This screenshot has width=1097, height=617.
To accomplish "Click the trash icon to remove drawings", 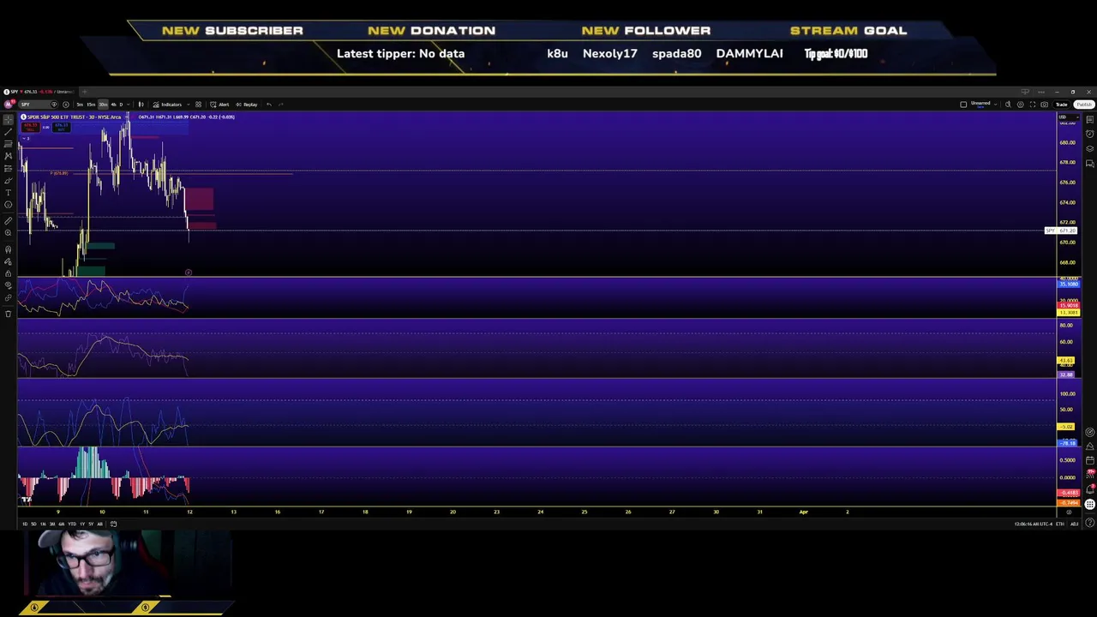I will coord(9,314).
